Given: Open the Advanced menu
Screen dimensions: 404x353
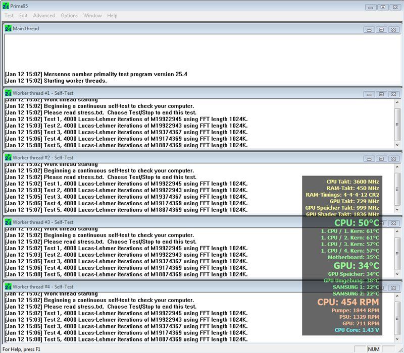Looking at the screenshot, I should tap(44, 16).
